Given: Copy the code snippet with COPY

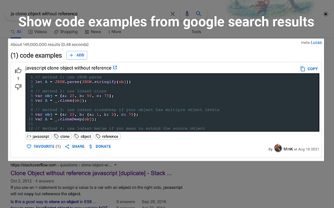Looking at the screenshot, I should tap(309, 69).
